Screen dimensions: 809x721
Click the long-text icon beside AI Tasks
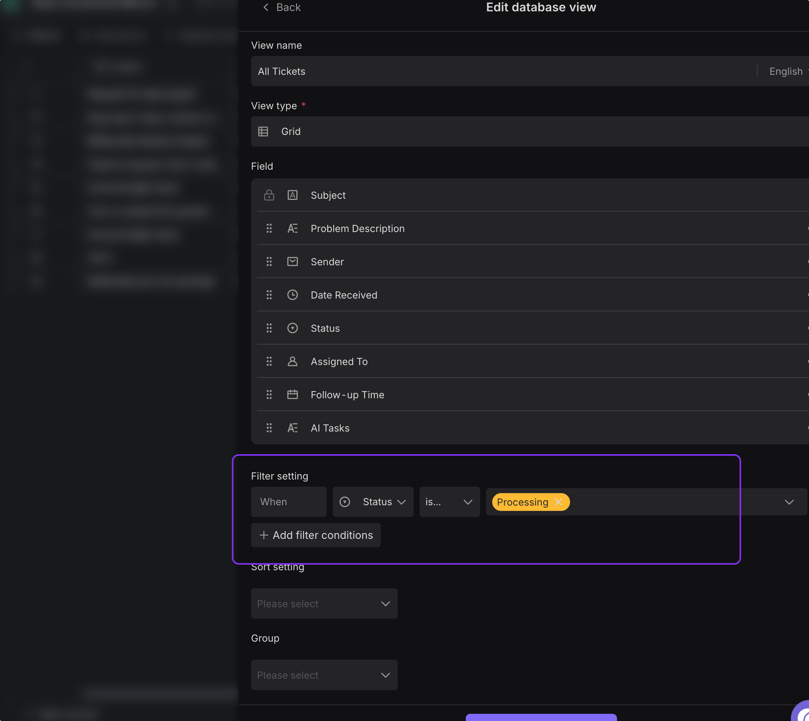point(293,428)
